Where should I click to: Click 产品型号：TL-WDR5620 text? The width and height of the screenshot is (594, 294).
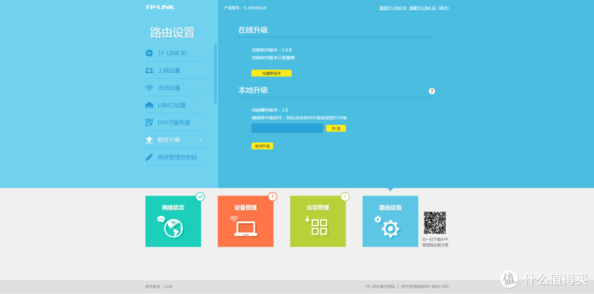pyautogui.click(x=245, y=8)
